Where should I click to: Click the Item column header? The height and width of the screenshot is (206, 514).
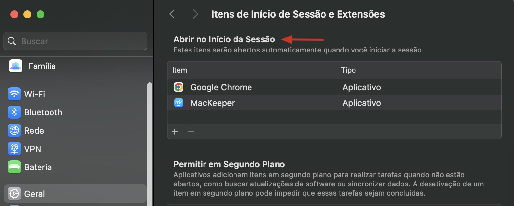pos(180,70)
